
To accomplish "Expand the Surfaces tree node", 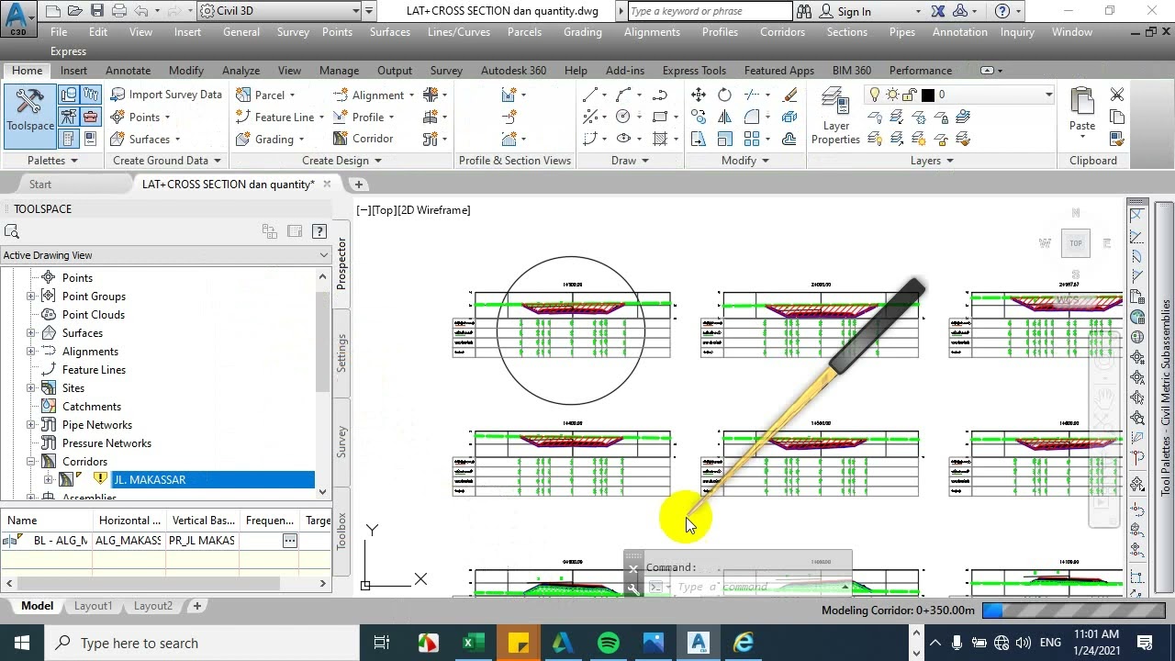I will (31, 333).
